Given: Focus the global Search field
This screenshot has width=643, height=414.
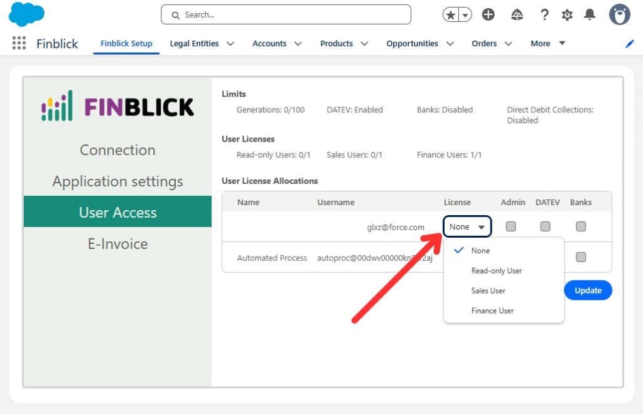Looking at the screenshot, I should 286,15.
